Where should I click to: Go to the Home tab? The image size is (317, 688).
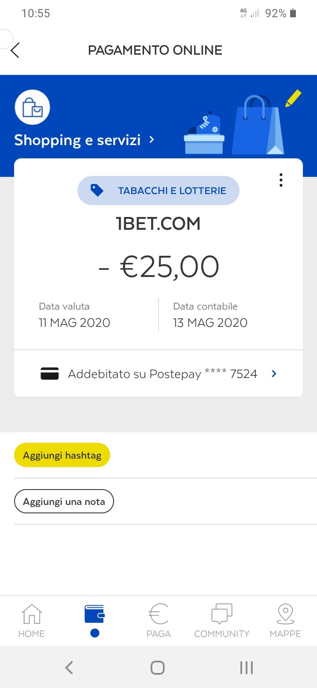[32, 621]
